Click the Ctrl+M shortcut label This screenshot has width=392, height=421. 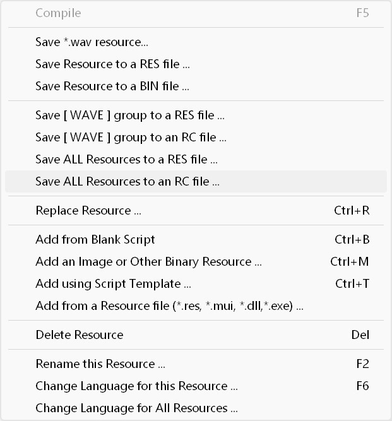tap(349, 261)
